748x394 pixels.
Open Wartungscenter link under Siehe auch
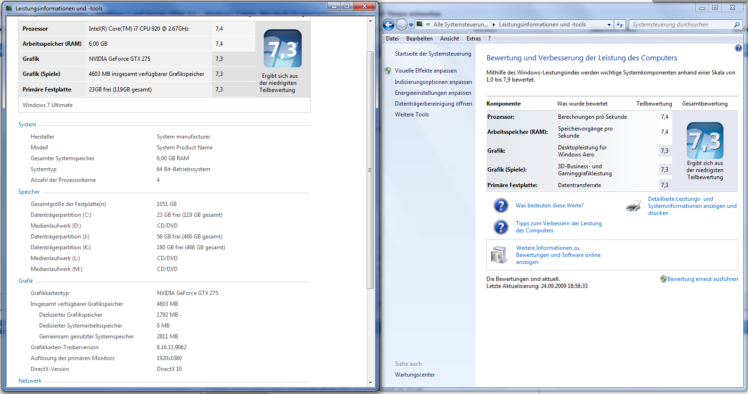pos(415,375)
